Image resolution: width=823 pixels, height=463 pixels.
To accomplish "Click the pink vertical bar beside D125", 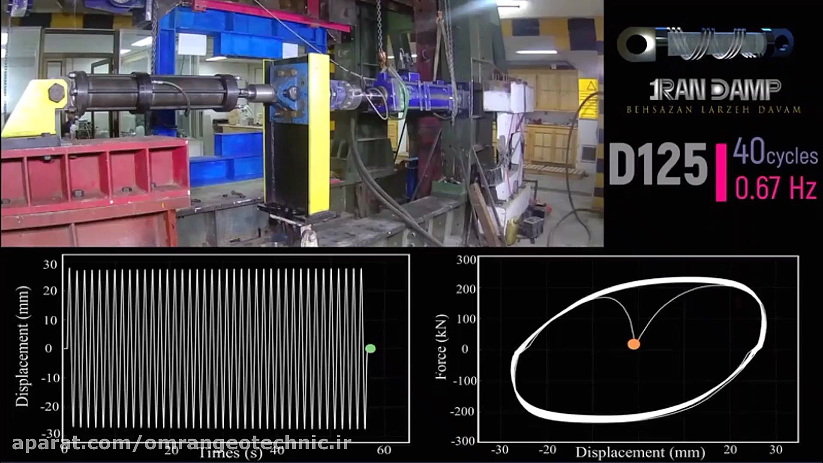I will [x=721, y=172].
